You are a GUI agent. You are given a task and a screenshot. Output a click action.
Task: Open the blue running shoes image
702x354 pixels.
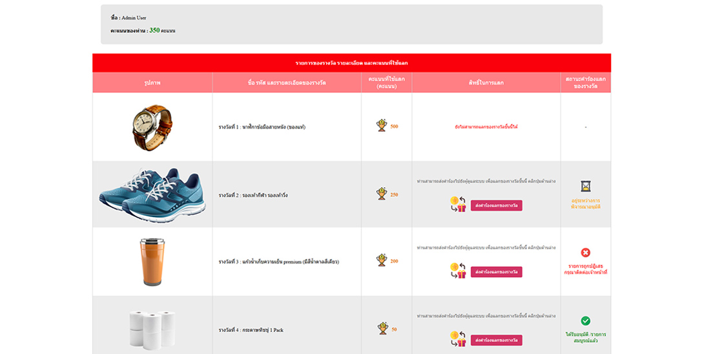[x=152, y=194]
